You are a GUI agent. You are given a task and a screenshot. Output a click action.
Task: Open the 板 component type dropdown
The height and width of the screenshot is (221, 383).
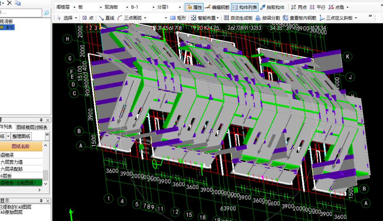(x=101, y=7)
